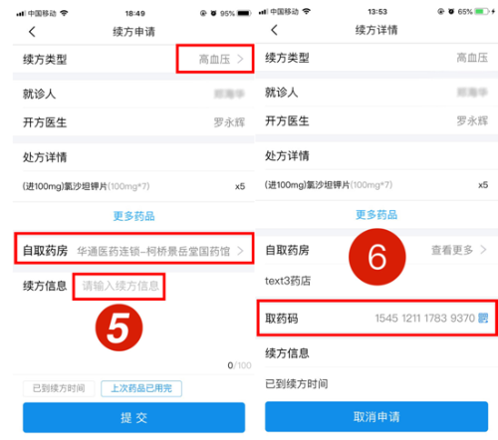This screenshot has width=498, height=440.
Task: Select the 上次药品已用完 reason tag
Action: [141, 388]
